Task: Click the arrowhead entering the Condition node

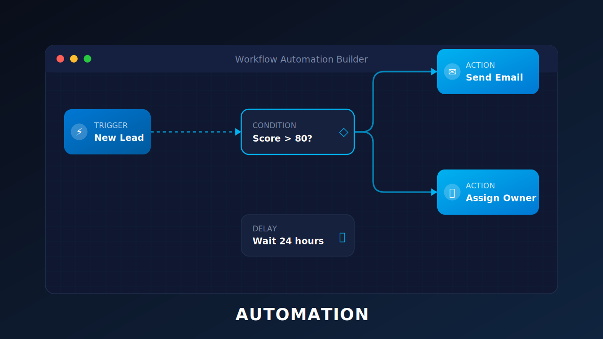Action: coord(238,132)
